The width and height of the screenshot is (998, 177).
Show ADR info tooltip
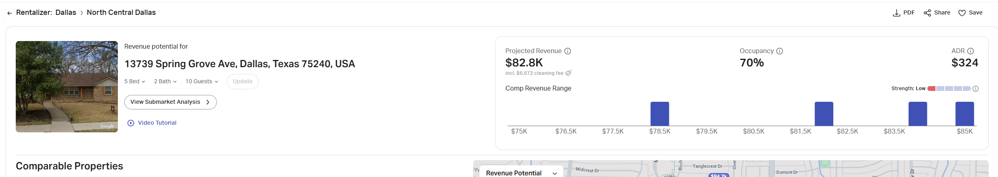click(971, 51)
